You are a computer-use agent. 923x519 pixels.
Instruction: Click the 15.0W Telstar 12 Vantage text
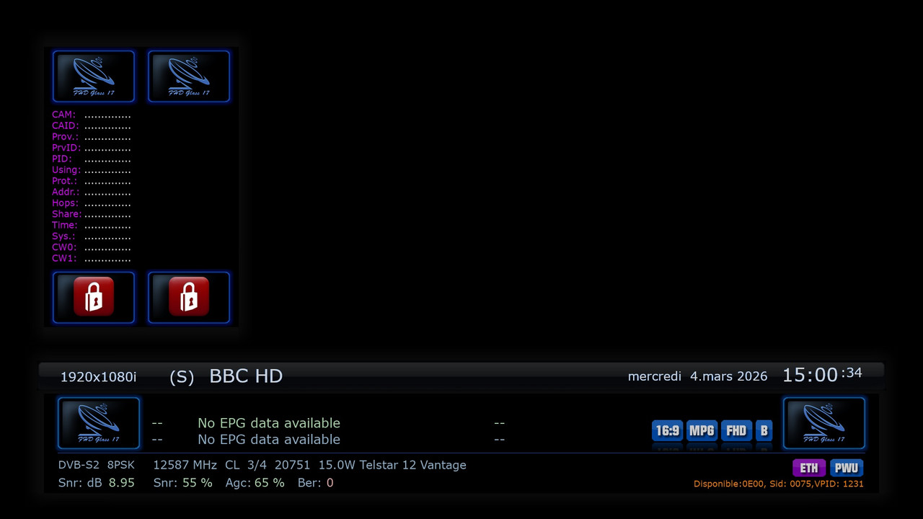tap(392, 465)
